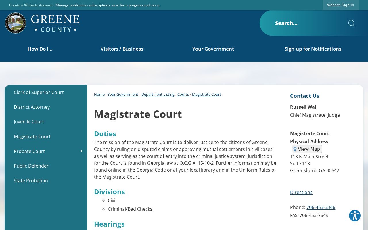
Task: Click Department Listing breadcrumb link
Action: pyautogui.click(x=158, y=94)
